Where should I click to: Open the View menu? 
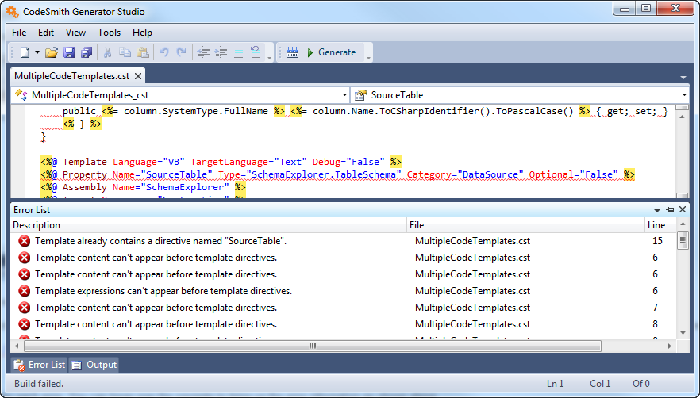(x=75, y=33)
